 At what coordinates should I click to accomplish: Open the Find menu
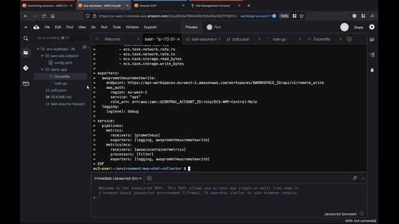(69, 27)
